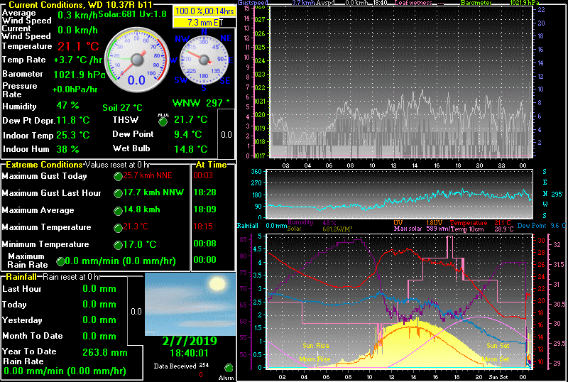Screen dimensions: 568x382
Task: Open the wind direction compass dial
Action: (x=204, y=60)
